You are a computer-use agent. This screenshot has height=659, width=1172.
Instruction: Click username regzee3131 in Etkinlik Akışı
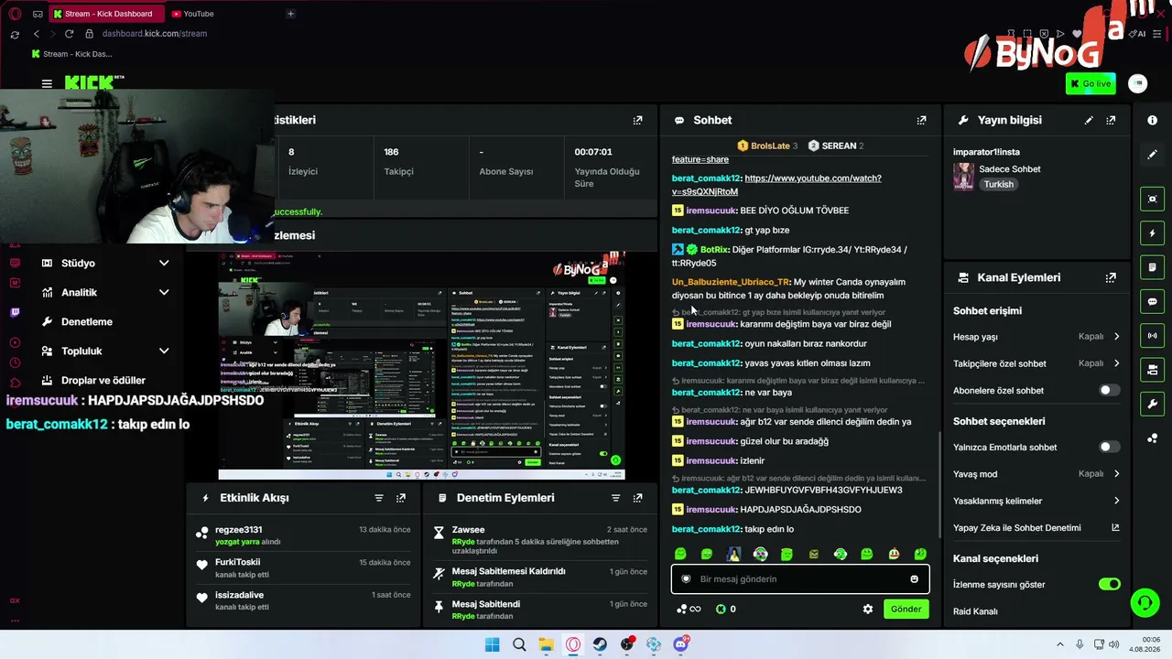click(238, 530)
